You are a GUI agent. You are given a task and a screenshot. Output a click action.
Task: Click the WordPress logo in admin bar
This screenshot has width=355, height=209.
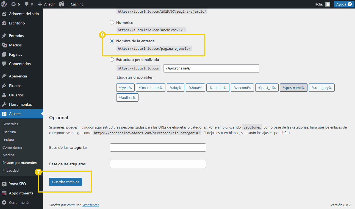pos(4,4)
